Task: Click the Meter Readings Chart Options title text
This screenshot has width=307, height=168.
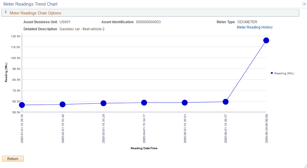Action: [35, 13]
